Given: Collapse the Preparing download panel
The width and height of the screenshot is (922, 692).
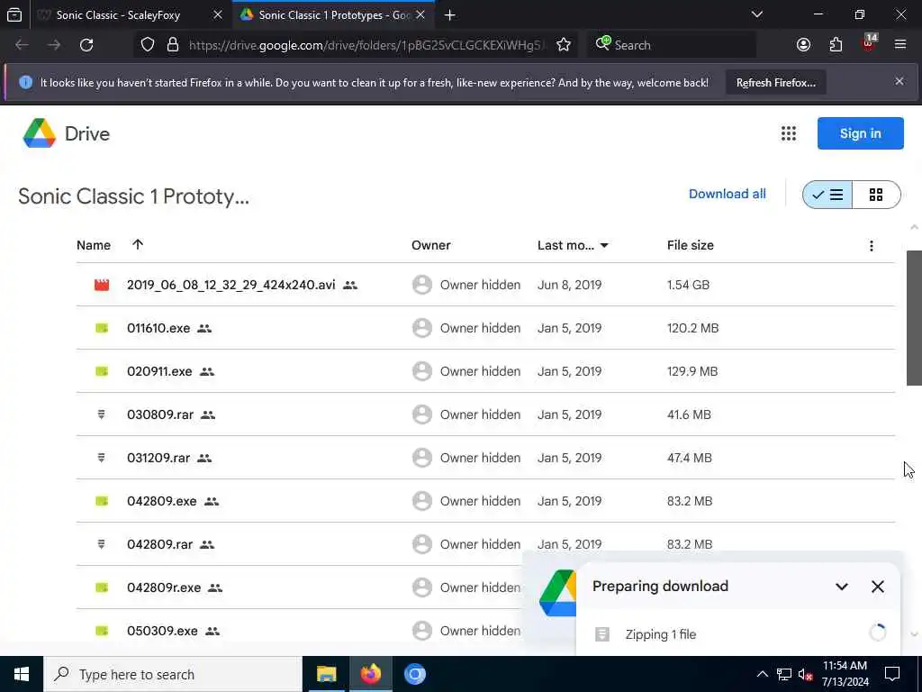Looking at the screenshot, I should click(x=842, y=587).
